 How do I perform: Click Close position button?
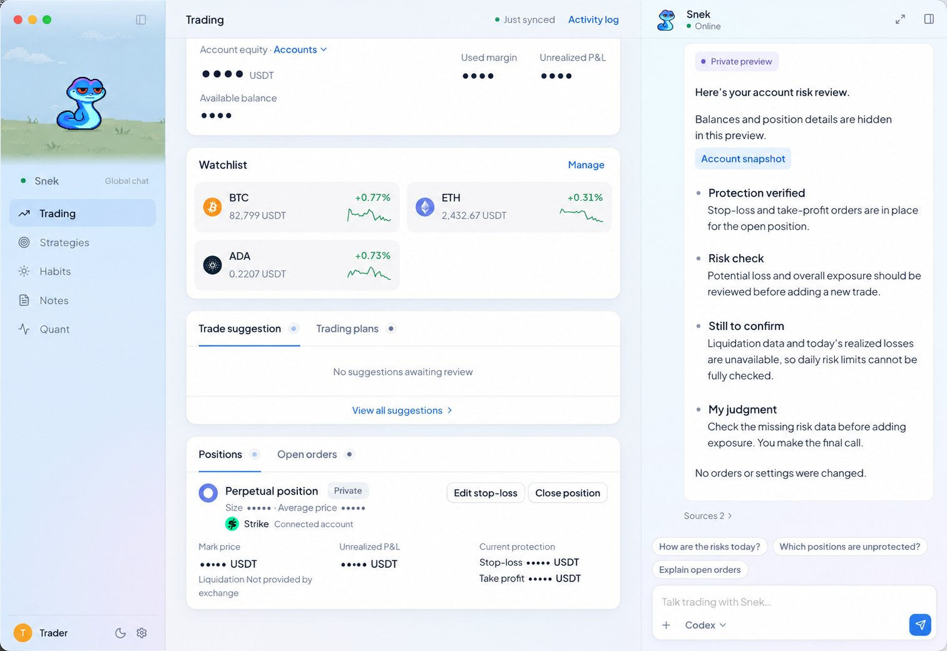coord(568,493)
